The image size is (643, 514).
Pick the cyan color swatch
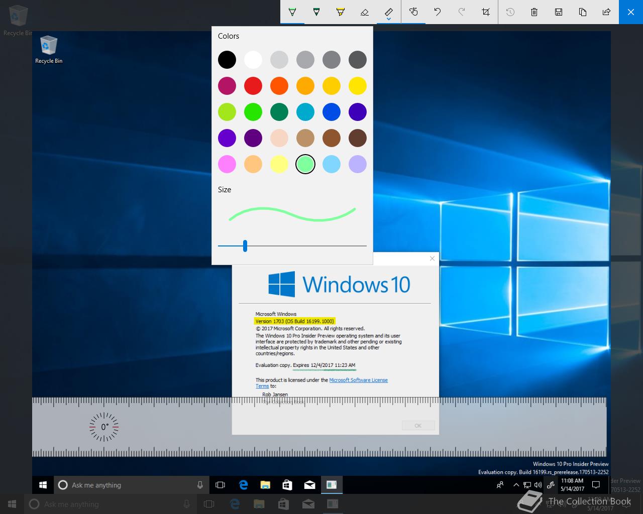305,112
